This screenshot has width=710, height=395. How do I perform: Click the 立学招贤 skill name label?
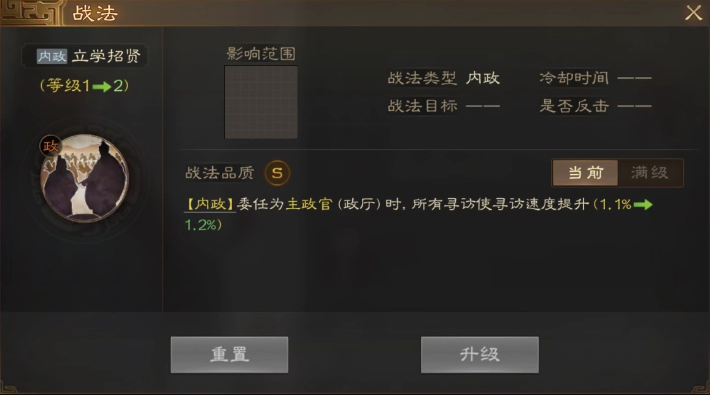pyautogui.click(x=106, y=56)
